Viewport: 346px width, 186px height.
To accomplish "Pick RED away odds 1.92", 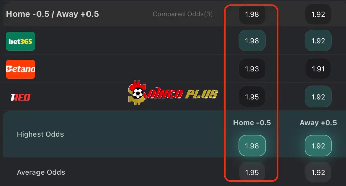I will pyautogui.click(x=318, y=97).
